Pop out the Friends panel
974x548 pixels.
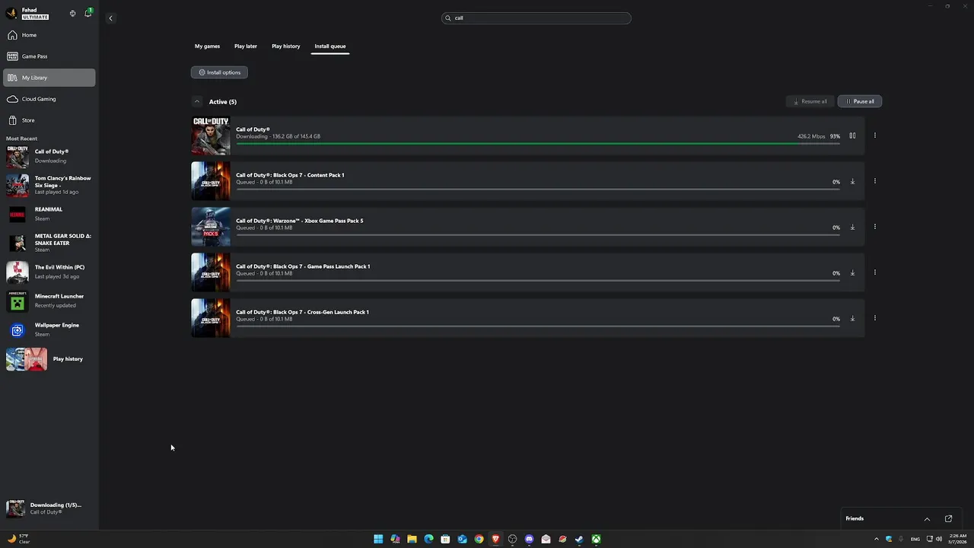pyautogui.click(x=948, y=519)
